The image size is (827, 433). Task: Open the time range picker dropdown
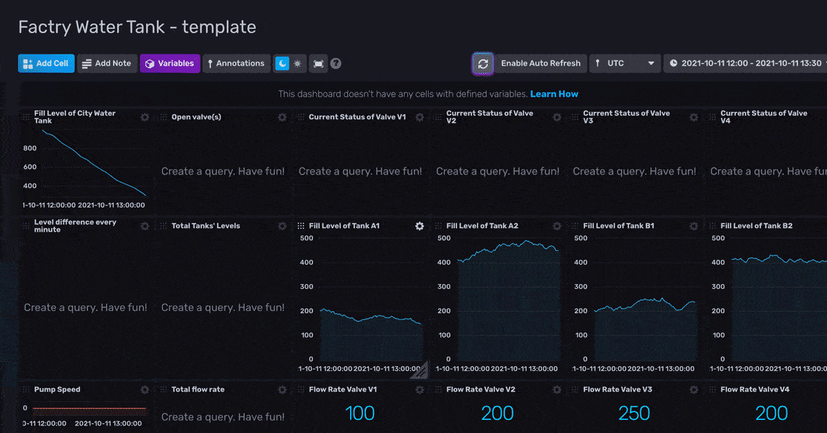click(x=746, y=63)
